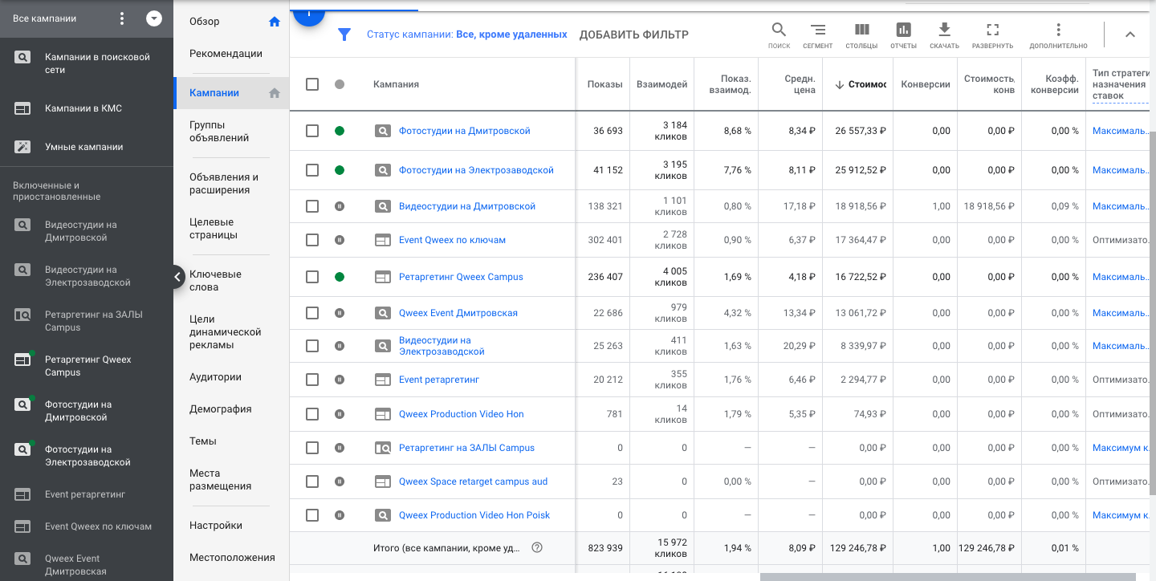Toggle the select-all header checkbox

[312, 84]
